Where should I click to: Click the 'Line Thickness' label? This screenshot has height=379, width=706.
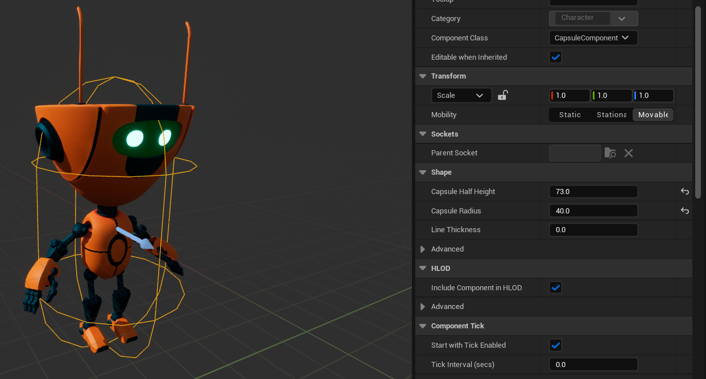pos(456,230)
